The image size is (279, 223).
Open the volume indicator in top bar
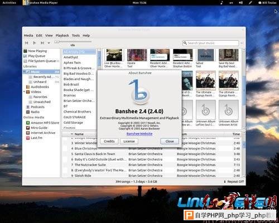point(240,3)
